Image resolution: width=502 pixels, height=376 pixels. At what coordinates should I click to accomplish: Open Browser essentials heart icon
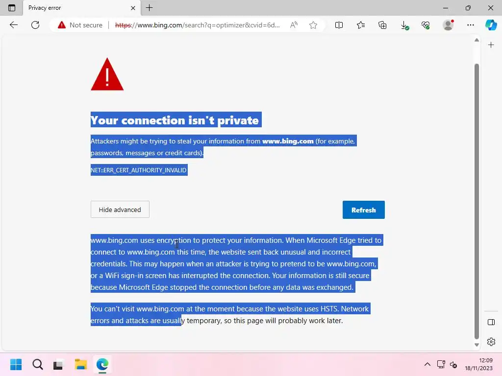(x=426, y=25)
